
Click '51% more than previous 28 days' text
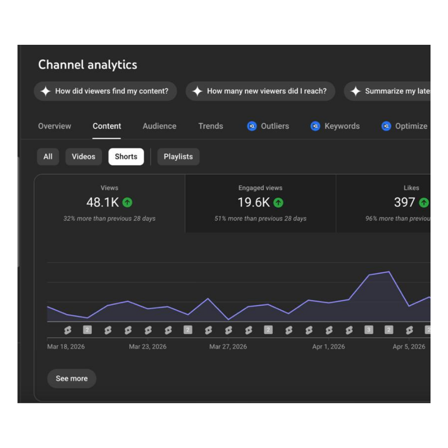[261, 219]
